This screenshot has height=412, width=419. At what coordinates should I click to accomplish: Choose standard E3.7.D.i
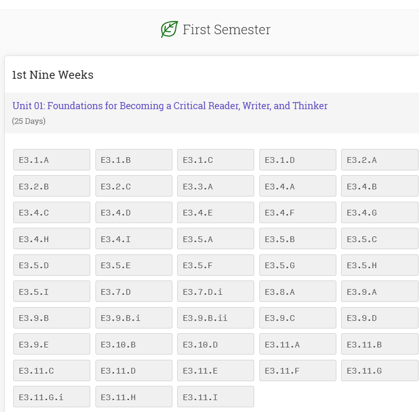pos(216,291)
